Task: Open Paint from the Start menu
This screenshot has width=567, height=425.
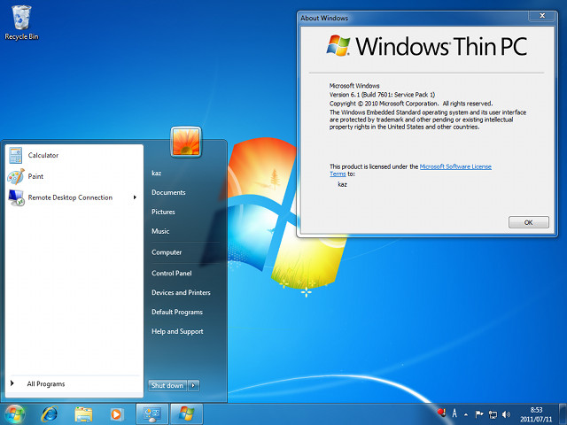Action: (x=74, y=176)
